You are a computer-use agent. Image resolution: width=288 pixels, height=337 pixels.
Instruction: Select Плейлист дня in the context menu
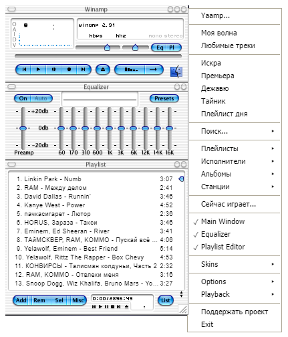(x=235, y=114)
